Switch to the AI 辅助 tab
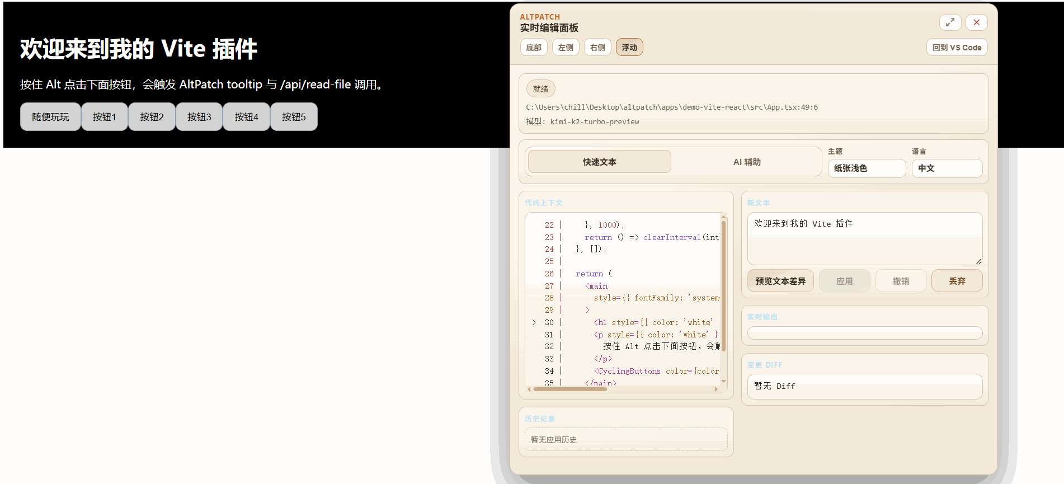The height and width of the screenshot is (484, 1064). tap(747, 162)
